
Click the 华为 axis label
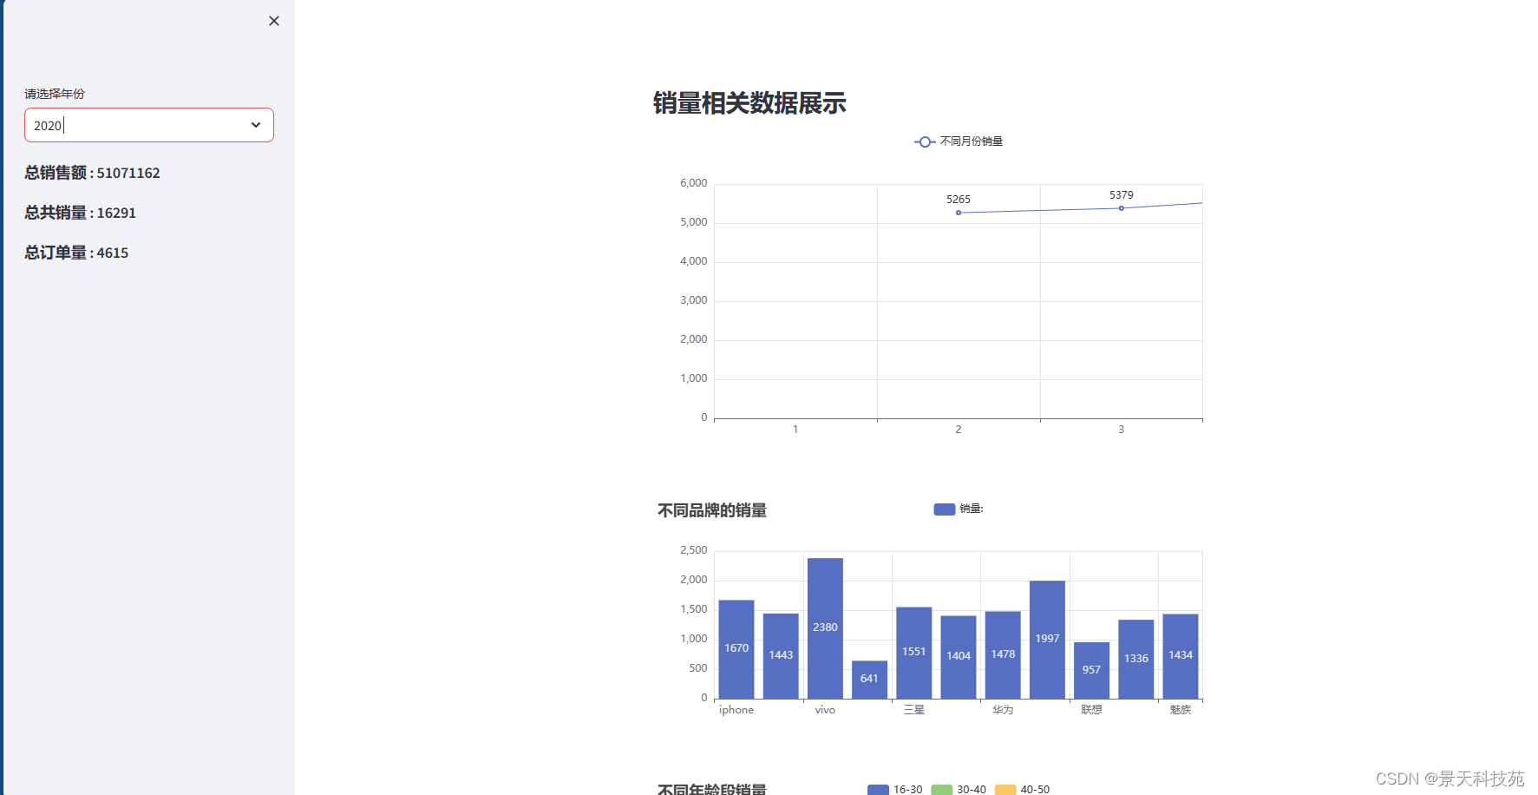[x=1003, y=710]
